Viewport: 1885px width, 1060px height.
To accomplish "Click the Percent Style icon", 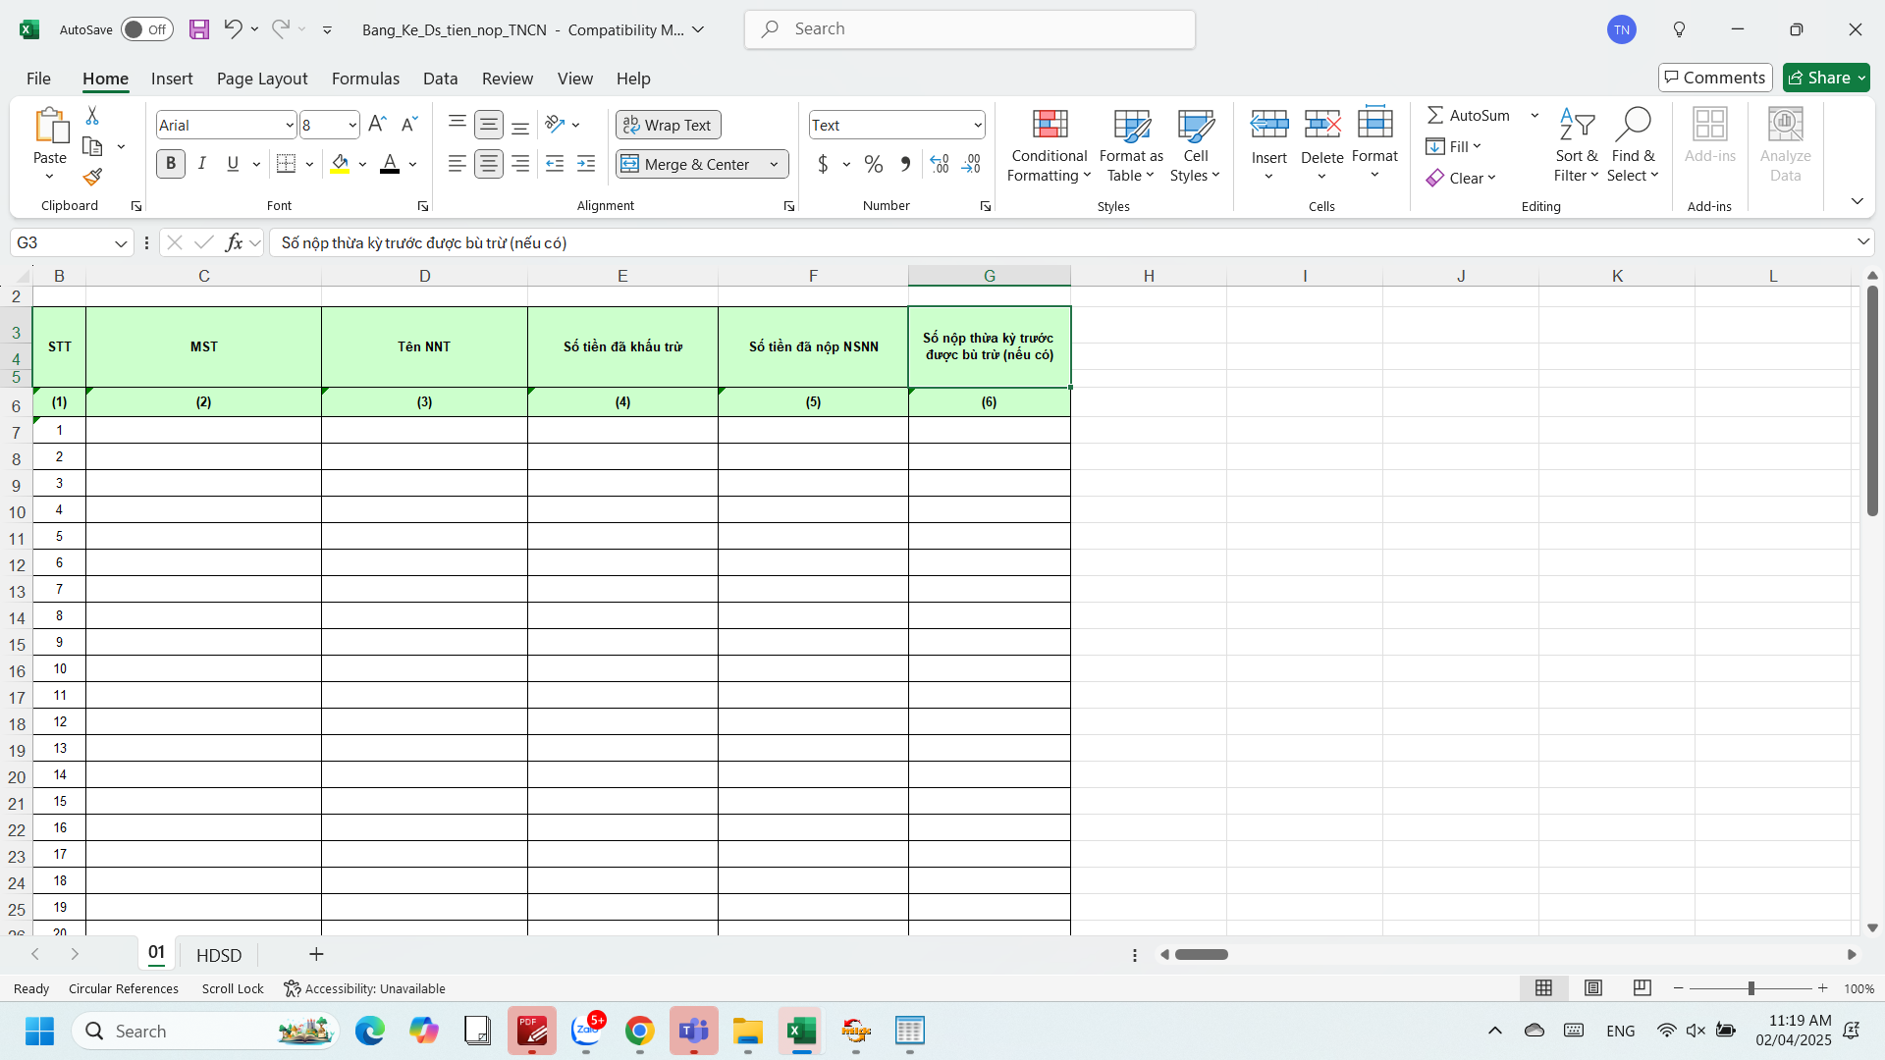I will (x=873, y=164).
